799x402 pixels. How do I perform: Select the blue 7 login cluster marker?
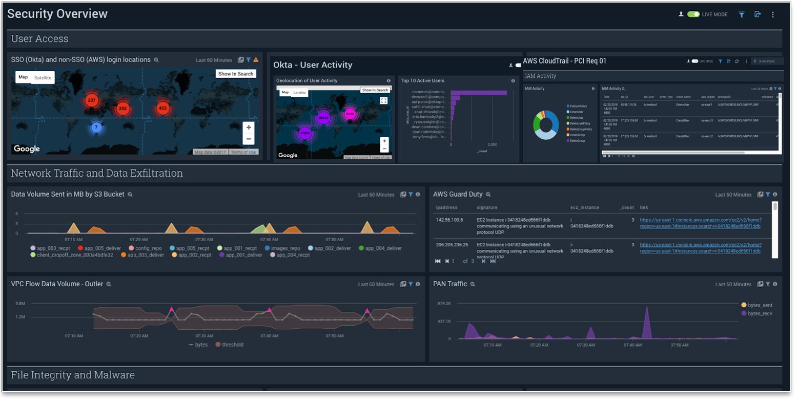[x=96, y=127]
